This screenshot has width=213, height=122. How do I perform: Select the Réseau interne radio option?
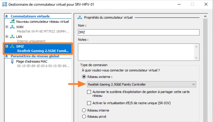[x=84, y=110]
